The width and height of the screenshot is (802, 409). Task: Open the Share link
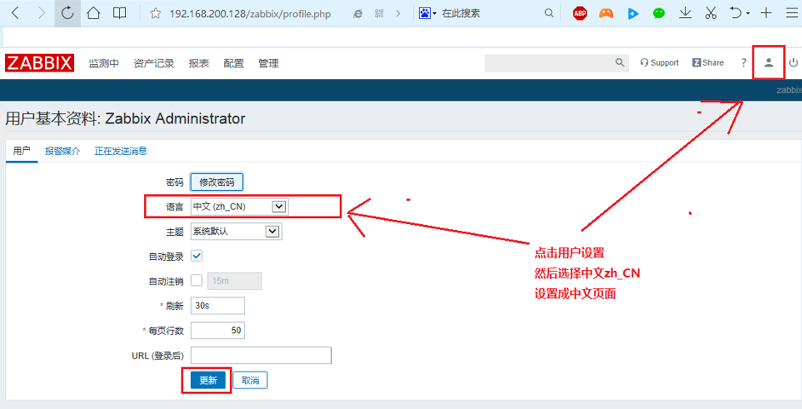(707, 62)
